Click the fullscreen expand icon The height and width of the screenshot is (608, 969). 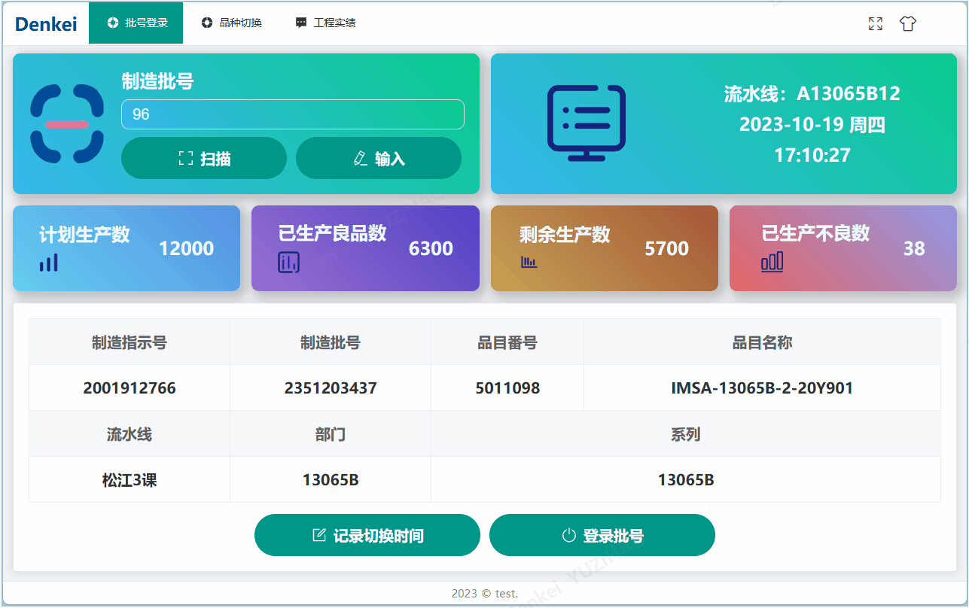tap(875, 23)
